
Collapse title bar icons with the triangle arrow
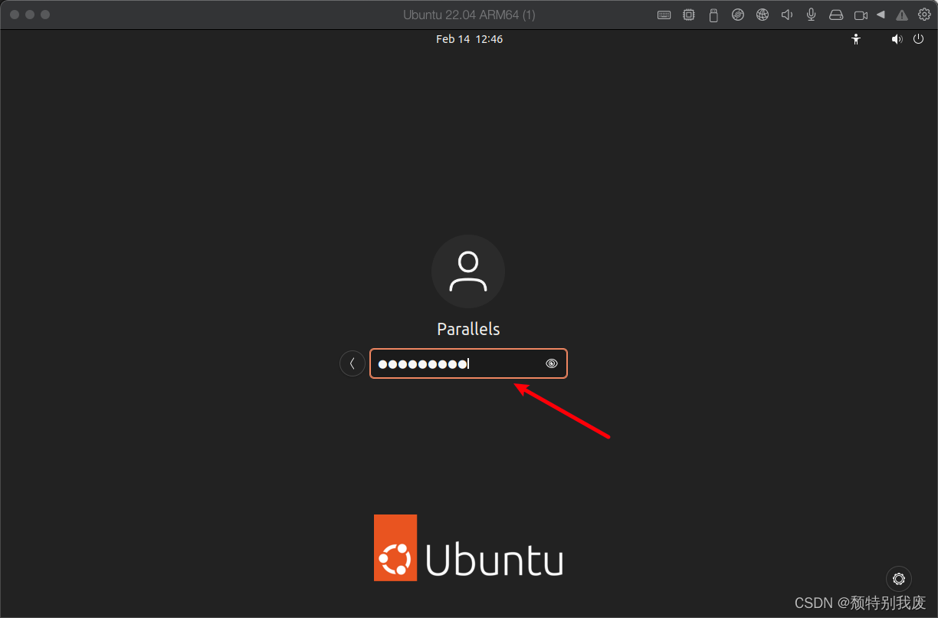881,15
